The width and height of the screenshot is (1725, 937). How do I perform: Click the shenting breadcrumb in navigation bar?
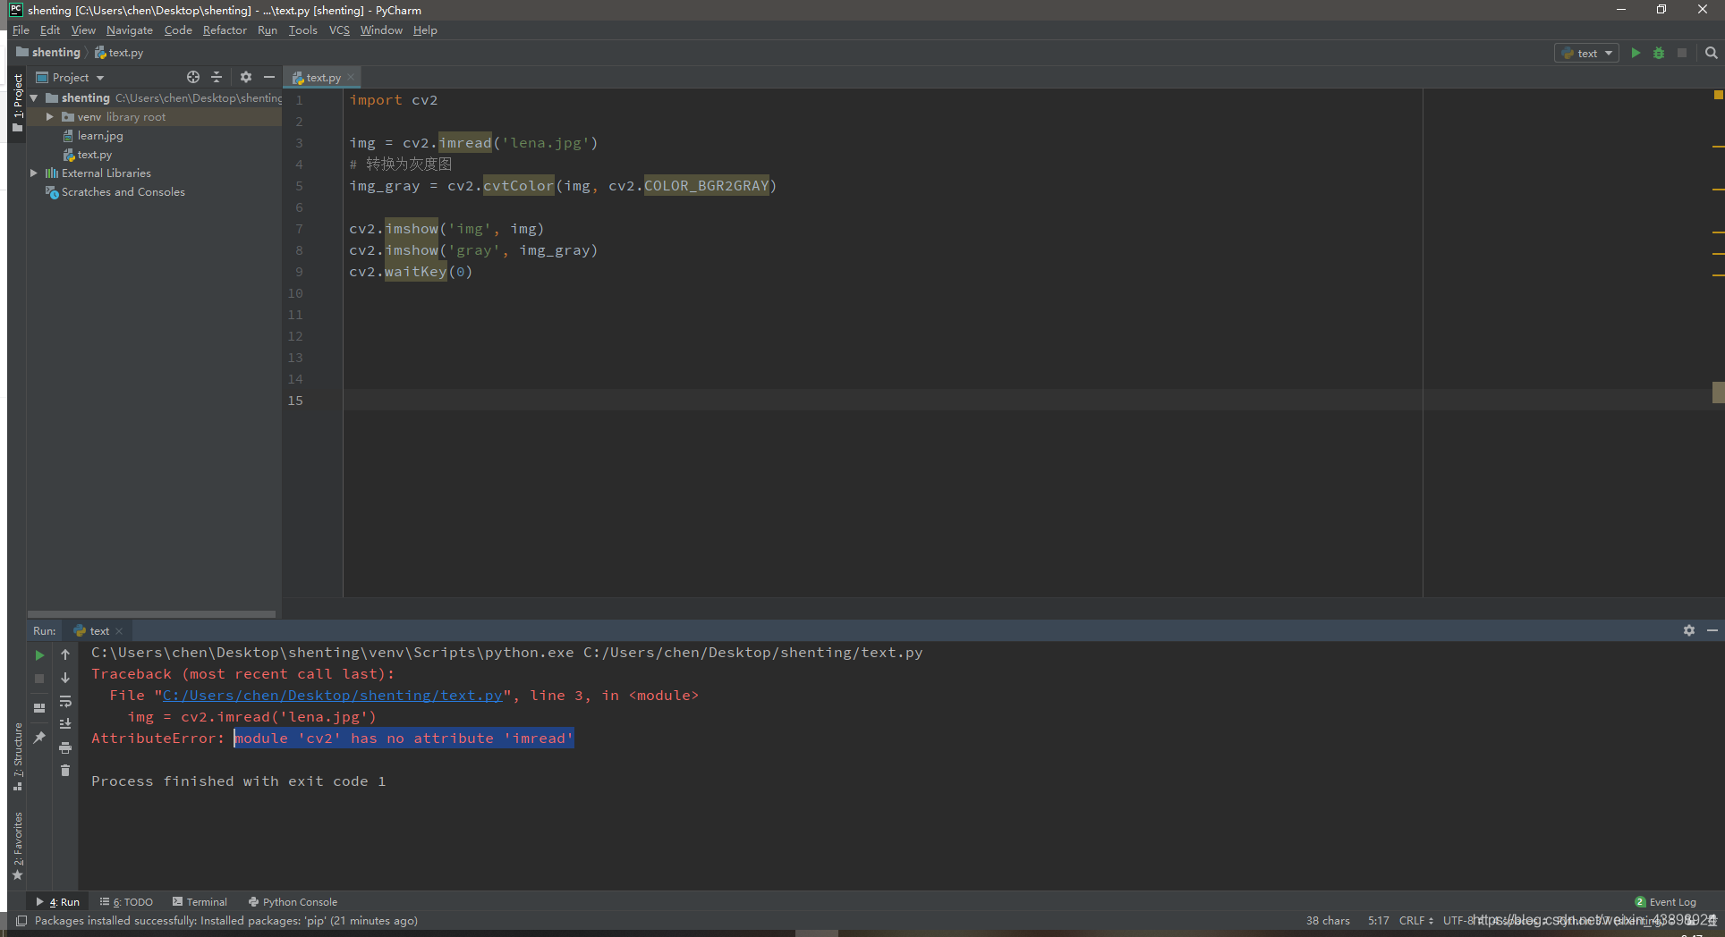point(48,53)
